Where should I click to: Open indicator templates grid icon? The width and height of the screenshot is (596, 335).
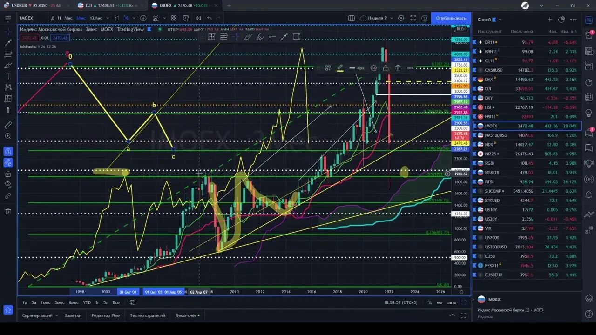point(174,18)
